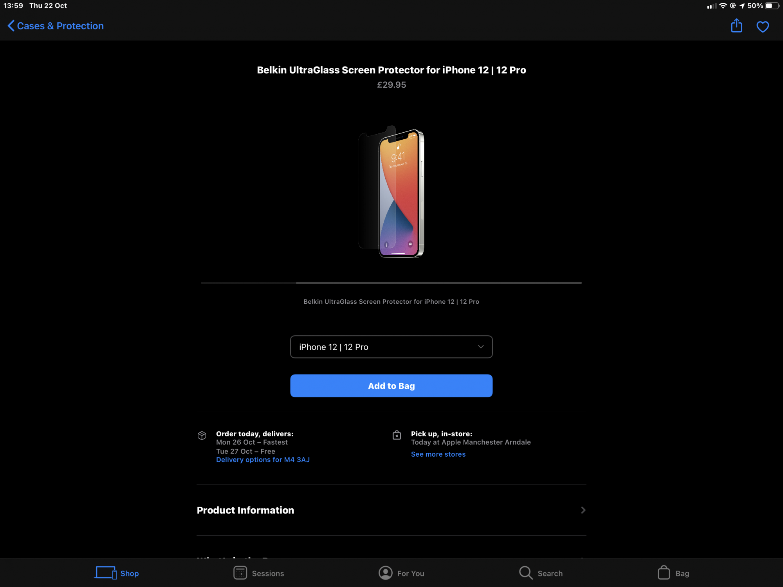783x587 pixels.
Task: Tap the delivery box icon
Action: pyautogui.click(x=202, y=436)
